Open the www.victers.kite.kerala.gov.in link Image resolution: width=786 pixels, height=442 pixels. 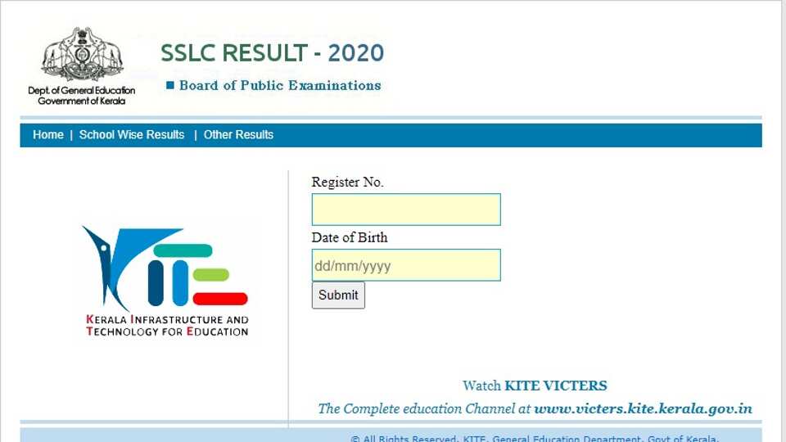click(643, 408)
